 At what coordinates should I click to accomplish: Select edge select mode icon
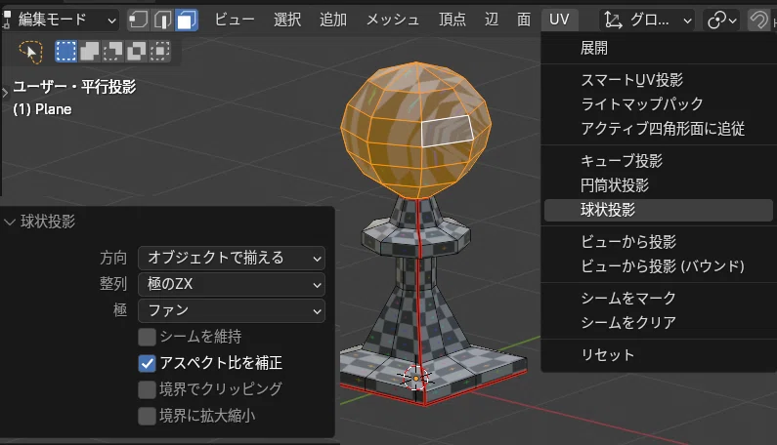click(x=162, y=20)
